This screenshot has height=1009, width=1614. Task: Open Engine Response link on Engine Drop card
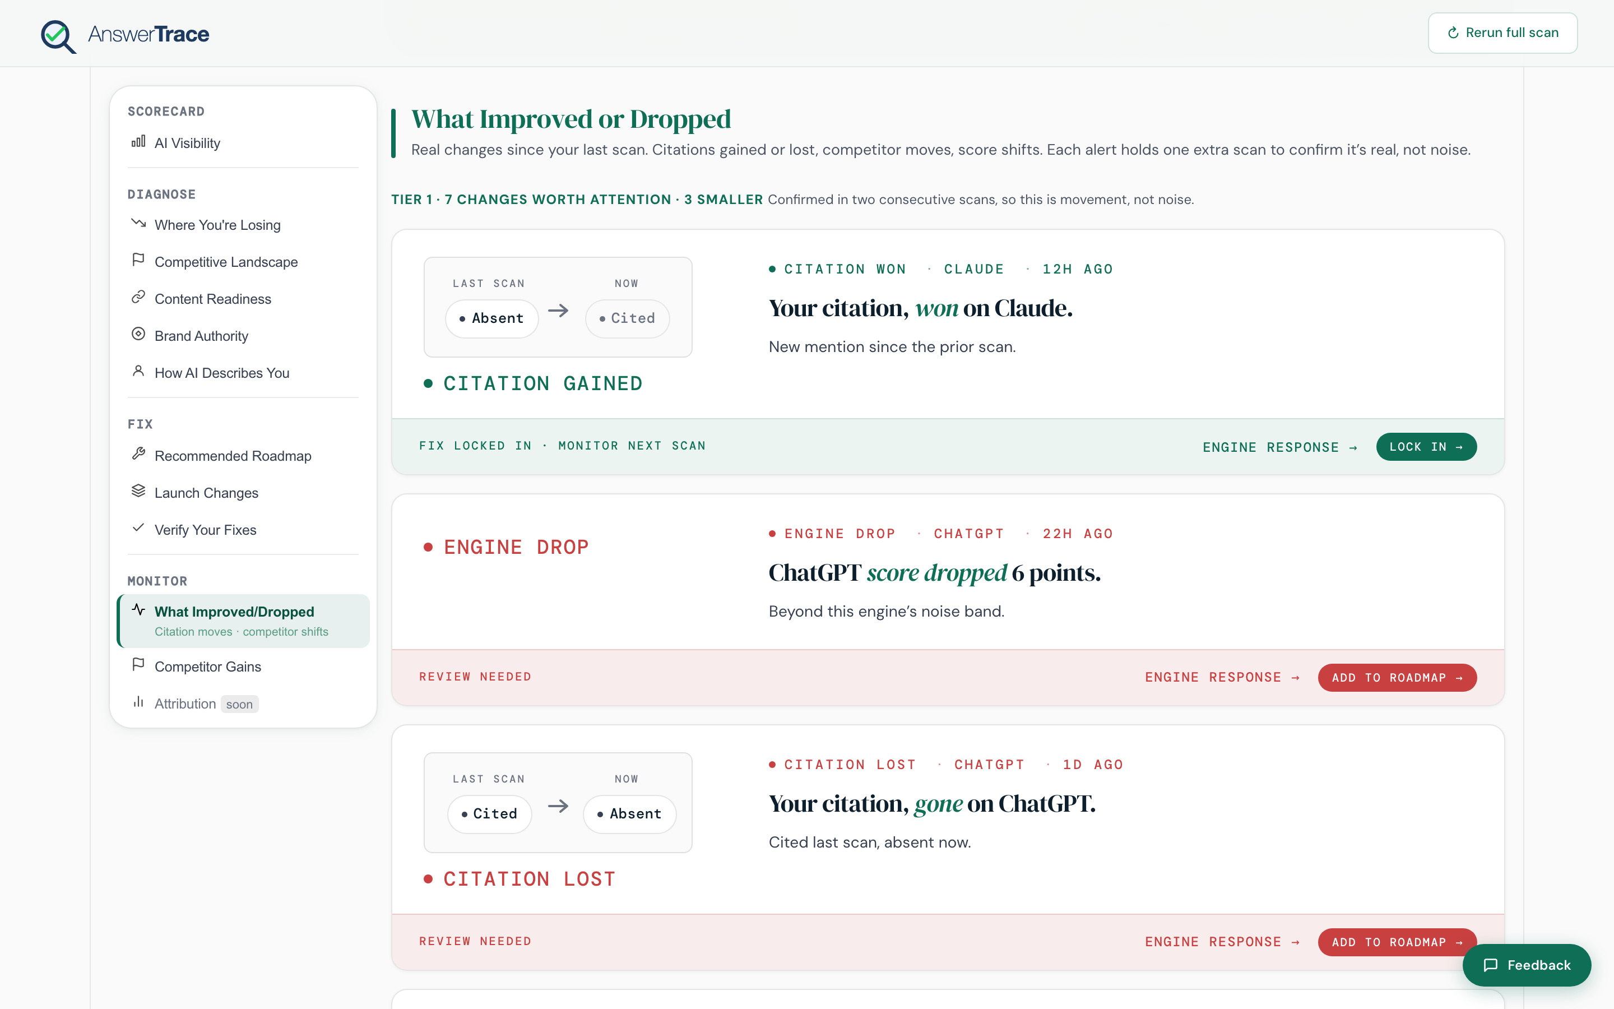[x=1222, y=677]
